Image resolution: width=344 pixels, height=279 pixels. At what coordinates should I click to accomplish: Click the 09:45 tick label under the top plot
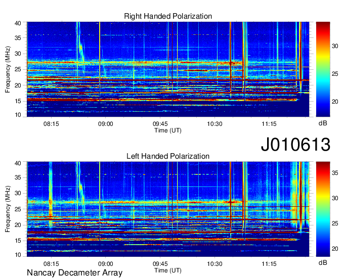160,124
